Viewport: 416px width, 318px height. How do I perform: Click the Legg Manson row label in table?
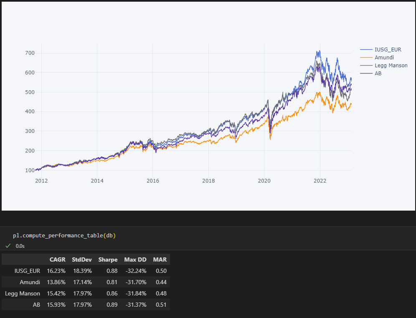pos(23,293)
